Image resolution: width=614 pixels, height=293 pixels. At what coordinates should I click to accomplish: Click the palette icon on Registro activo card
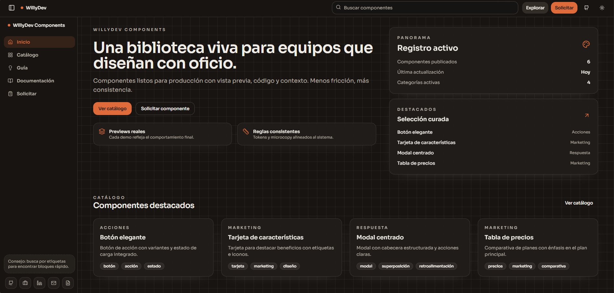tap(587, 44)
